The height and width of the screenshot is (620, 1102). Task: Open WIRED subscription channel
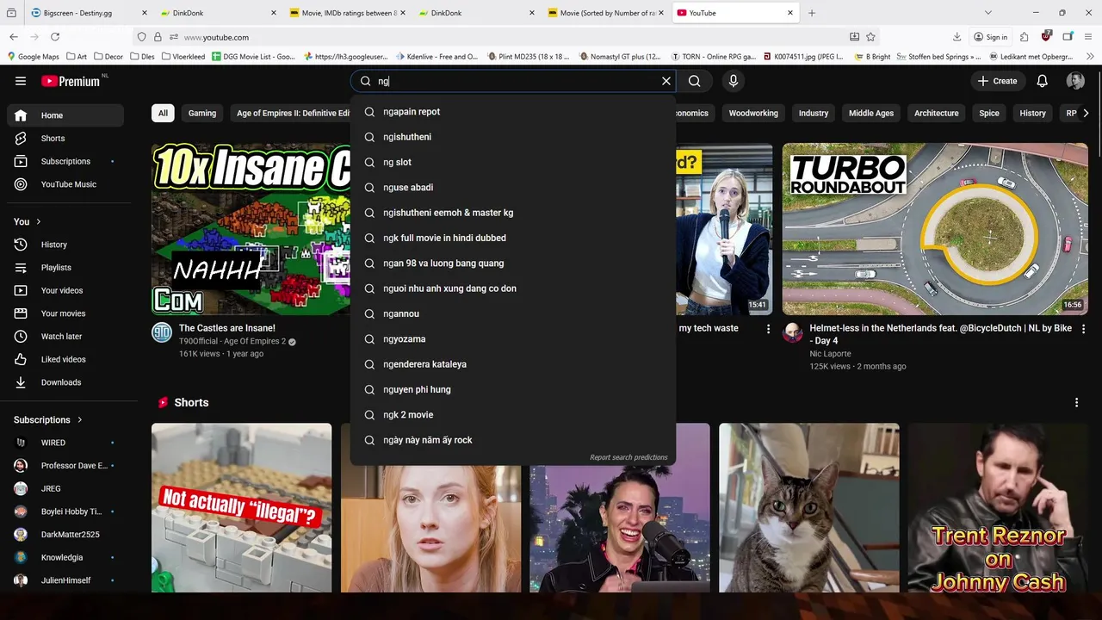[65, 443]
